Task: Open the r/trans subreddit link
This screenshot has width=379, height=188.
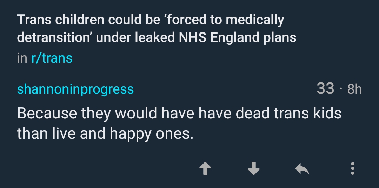Action: 52,58
